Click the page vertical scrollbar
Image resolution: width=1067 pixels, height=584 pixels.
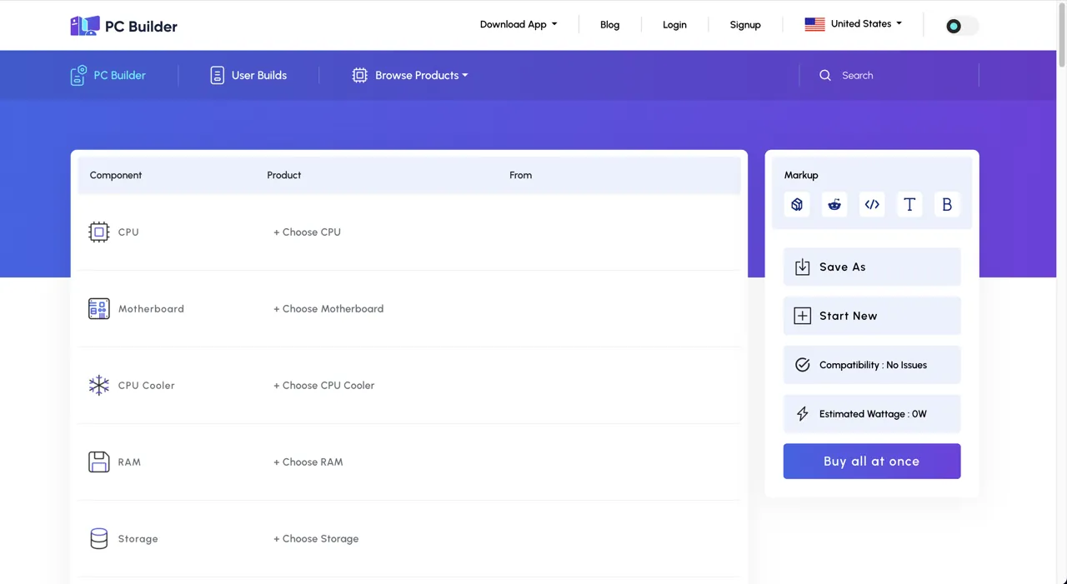point(1062,292)
